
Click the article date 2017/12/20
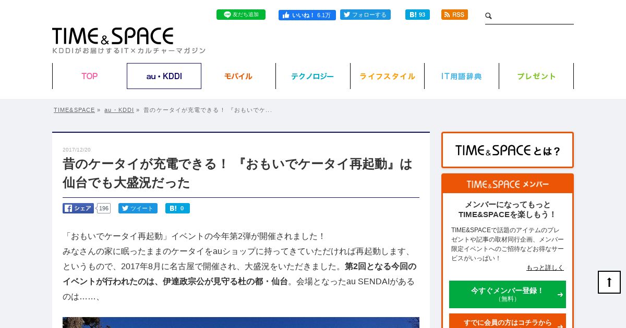[77, 150]
